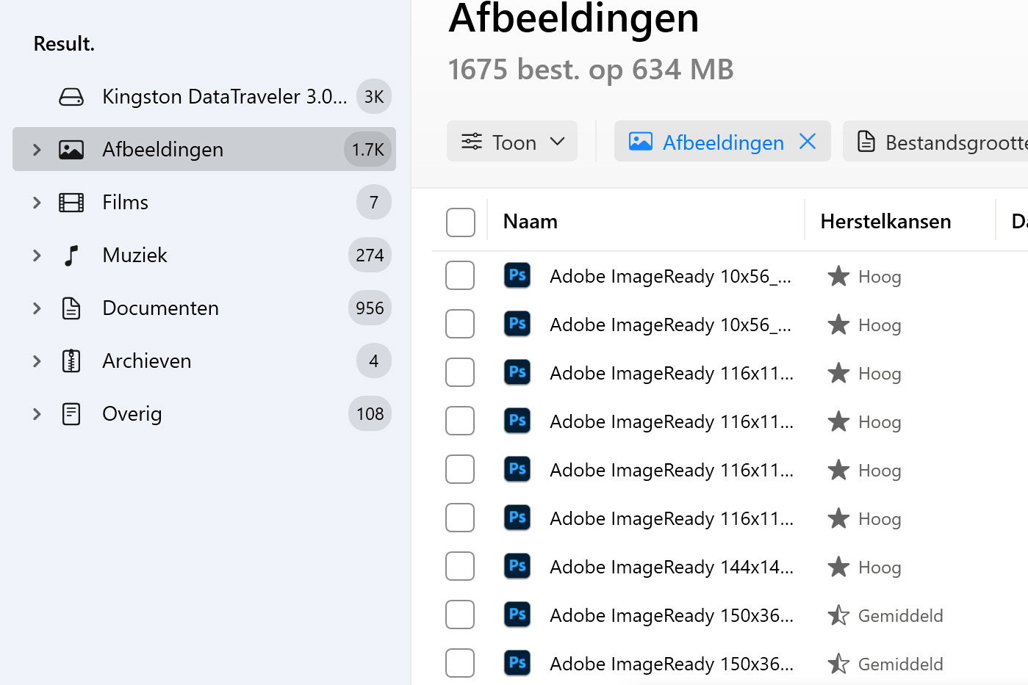This screenshot has height=685, width=1028.
Task: Expand the Muziek category chevron
Action: click(37, 255)
